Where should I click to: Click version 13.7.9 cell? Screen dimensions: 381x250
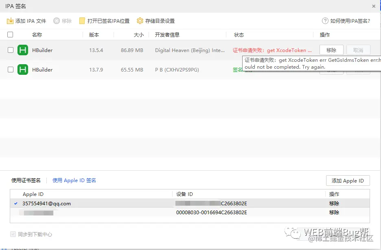pyautogui.click(x=96, y=70)
